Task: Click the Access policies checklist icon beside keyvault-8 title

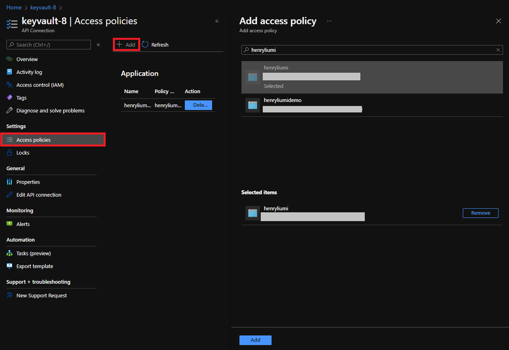Action: click(x=12, y=24)
